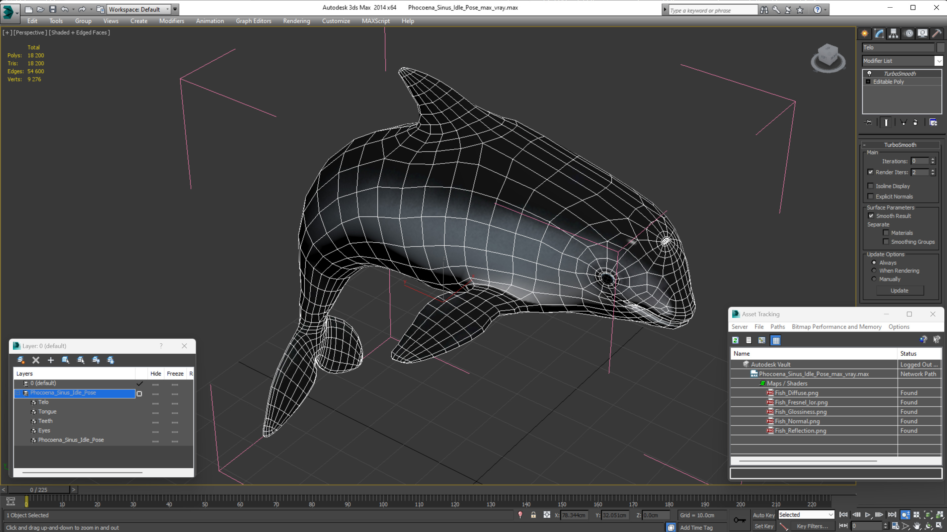The height and width of the screenshot is (532, 947).
Task: Click the Set Key button
Action: pos(763,526)
